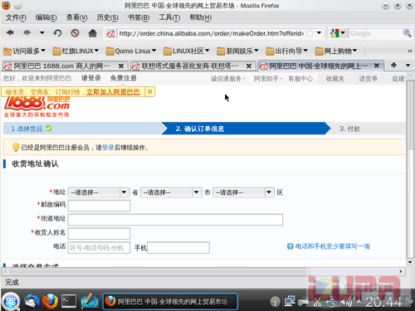Expand the 访问最多 bookmarks folder

click(x=24, y=51)
